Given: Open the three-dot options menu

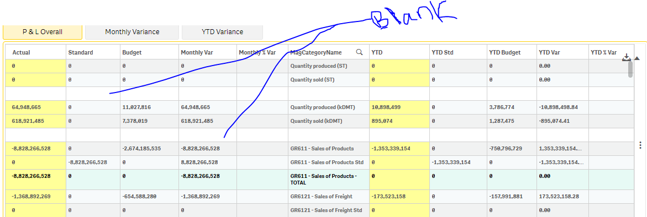Looking at the screenshot, I should tap(640, 145).
